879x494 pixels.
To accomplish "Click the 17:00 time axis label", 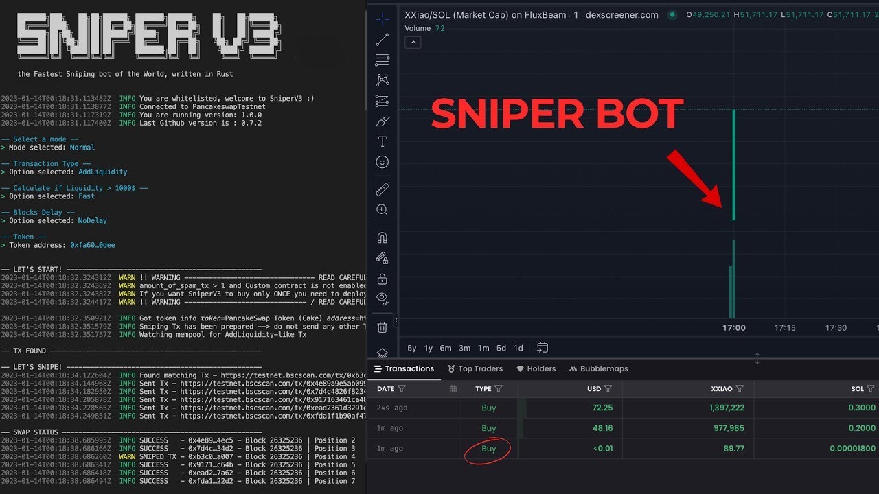I will [x=734, y=328].
